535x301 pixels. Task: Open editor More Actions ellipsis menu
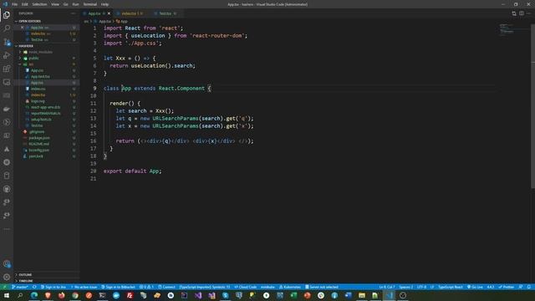pyautogui.click(x=529, y=13)
